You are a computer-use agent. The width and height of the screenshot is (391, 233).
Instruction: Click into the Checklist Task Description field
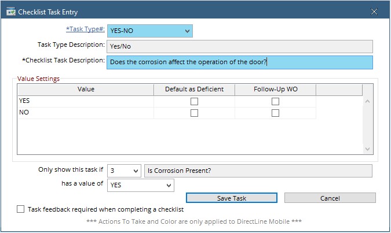coord(239,62)
